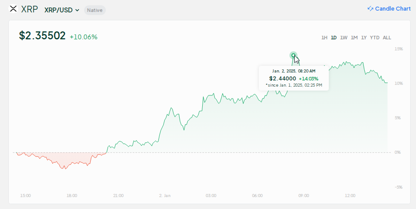Select the 1Y time range
Viewport: 416px width, 209px height.
(x=364, y=38)
